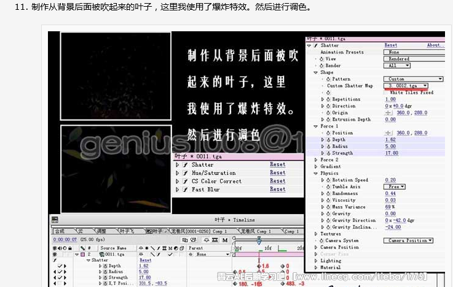The image size is (453, 287).
Task: Click Reset next to CS Color Correct
Action: tap(278, 181)
